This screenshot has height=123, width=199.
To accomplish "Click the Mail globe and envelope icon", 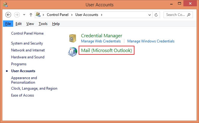I will (73, 52).
